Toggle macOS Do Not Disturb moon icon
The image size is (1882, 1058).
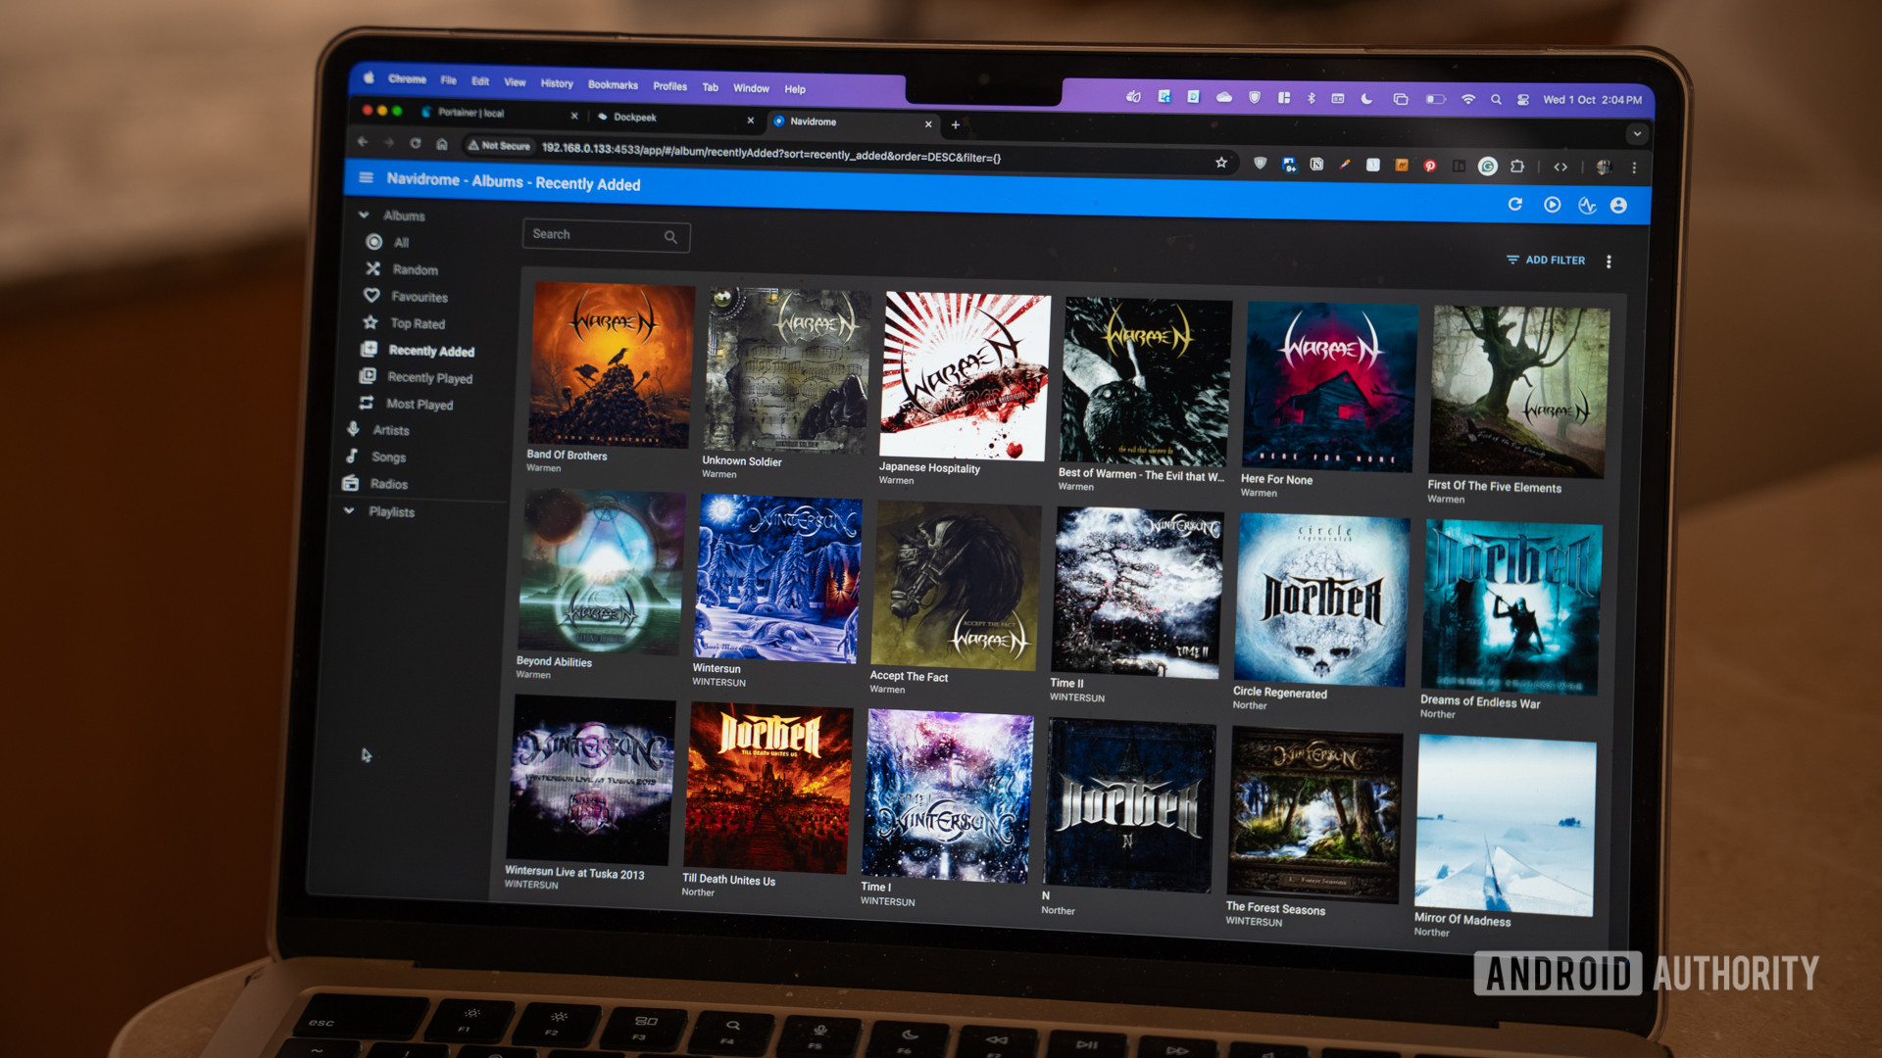coord(1366,99)
